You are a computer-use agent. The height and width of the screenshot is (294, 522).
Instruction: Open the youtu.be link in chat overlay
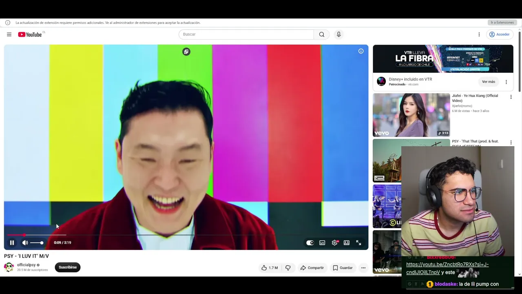tap(447, 268)
